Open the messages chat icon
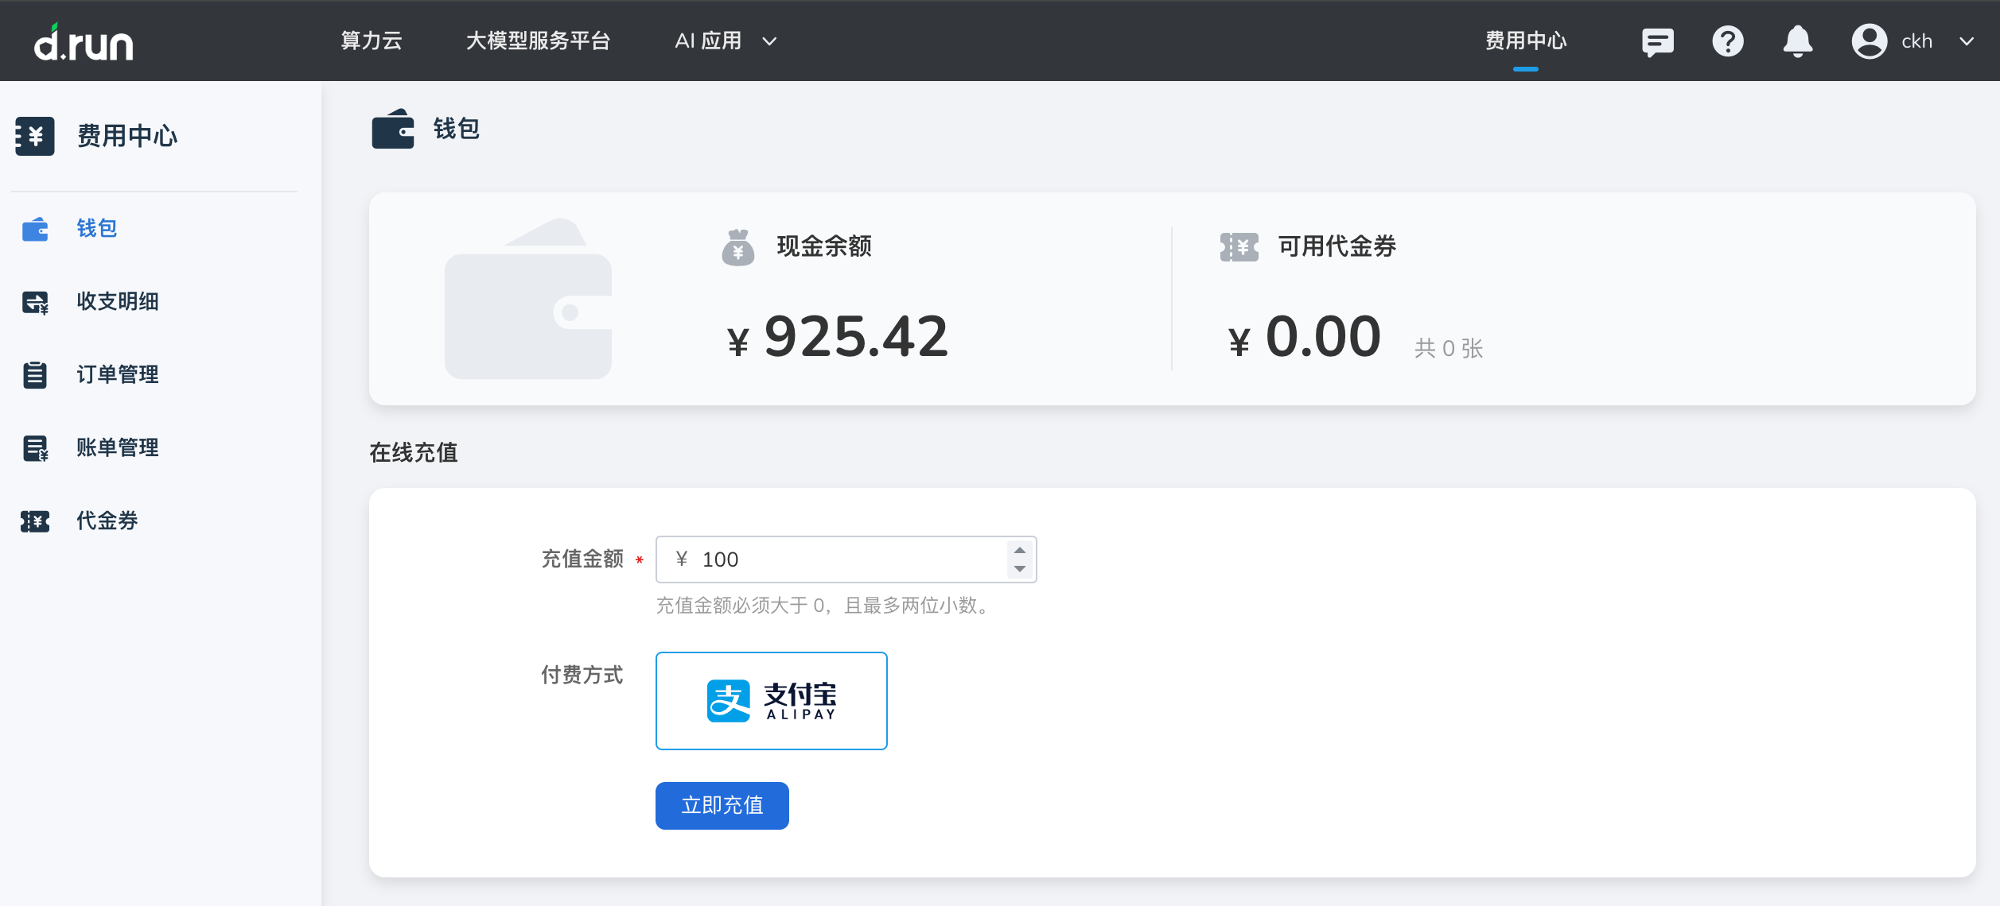 1657,41
